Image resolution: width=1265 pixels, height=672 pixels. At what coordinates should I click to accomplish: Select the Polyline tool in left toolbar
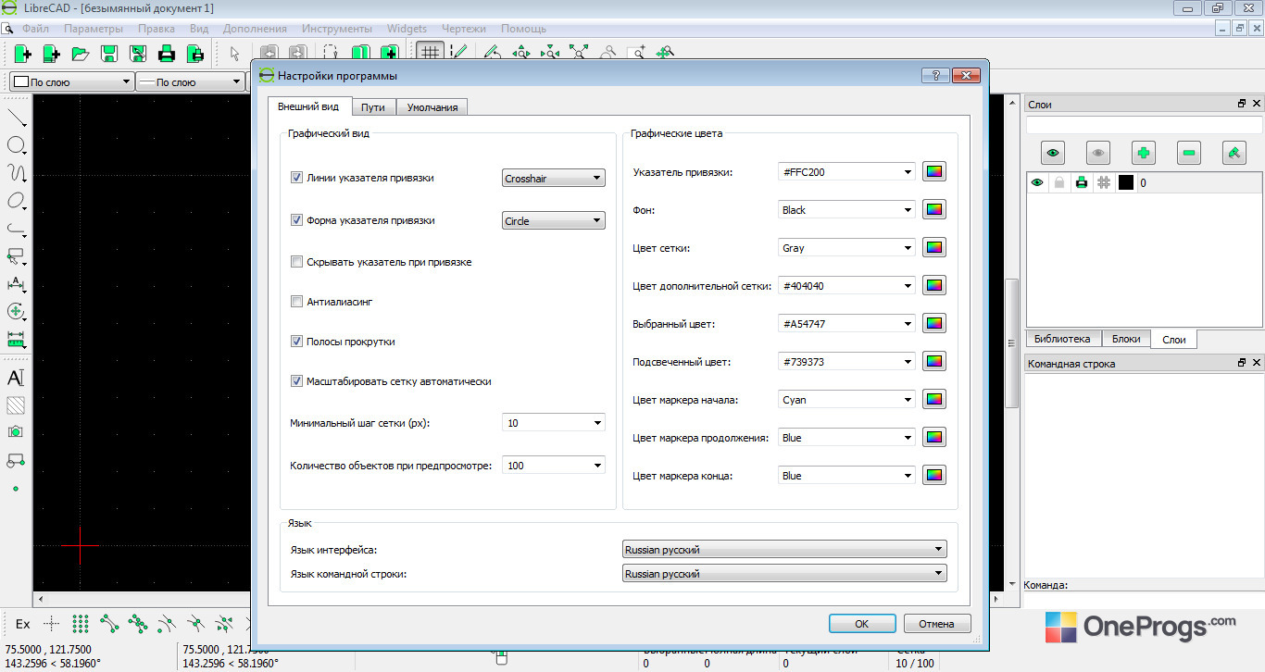pos(17,229)
